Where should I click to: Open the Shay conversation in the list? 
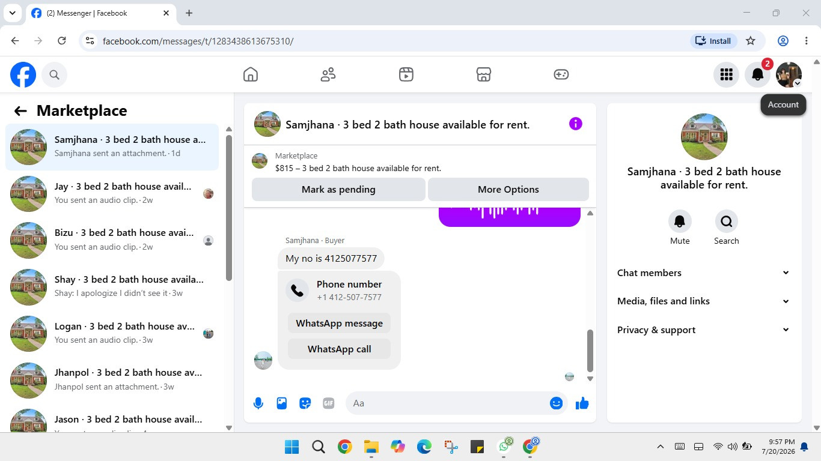click(112, 286)
